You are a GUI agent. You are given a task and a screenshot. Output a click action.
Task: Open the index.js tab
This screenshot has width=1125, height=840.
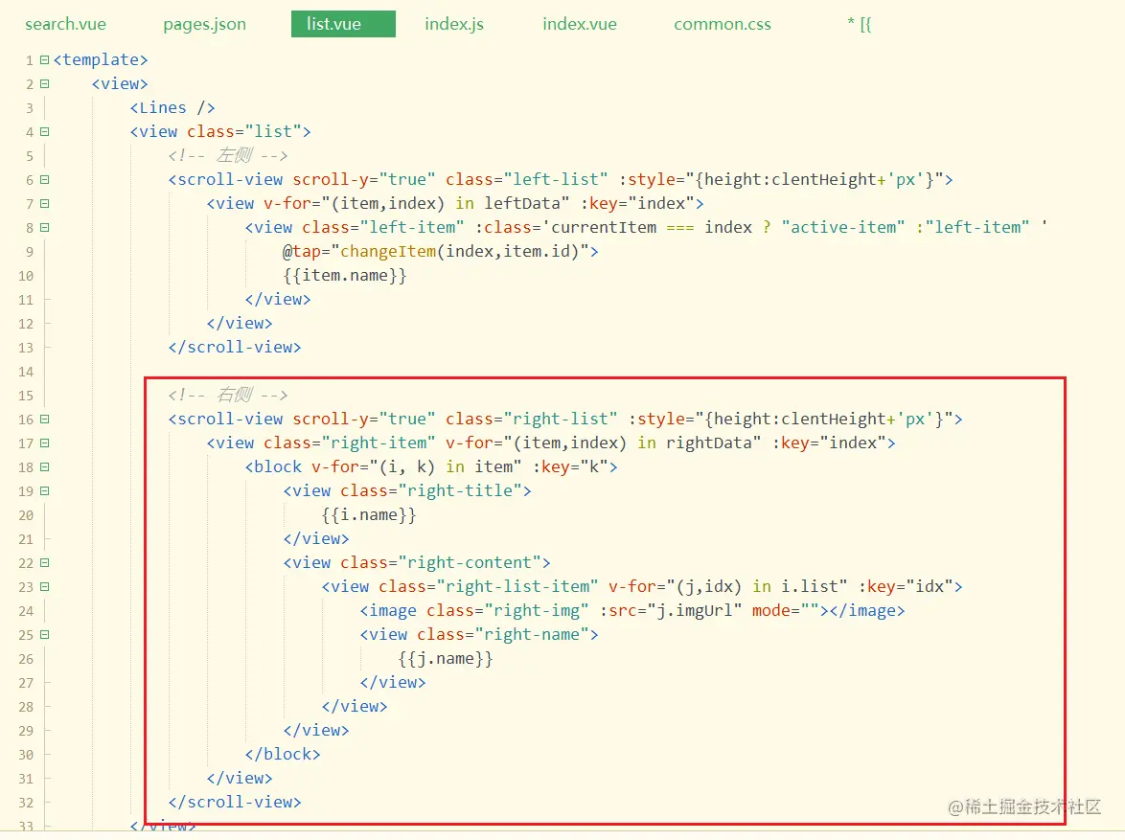pos(454,24)
